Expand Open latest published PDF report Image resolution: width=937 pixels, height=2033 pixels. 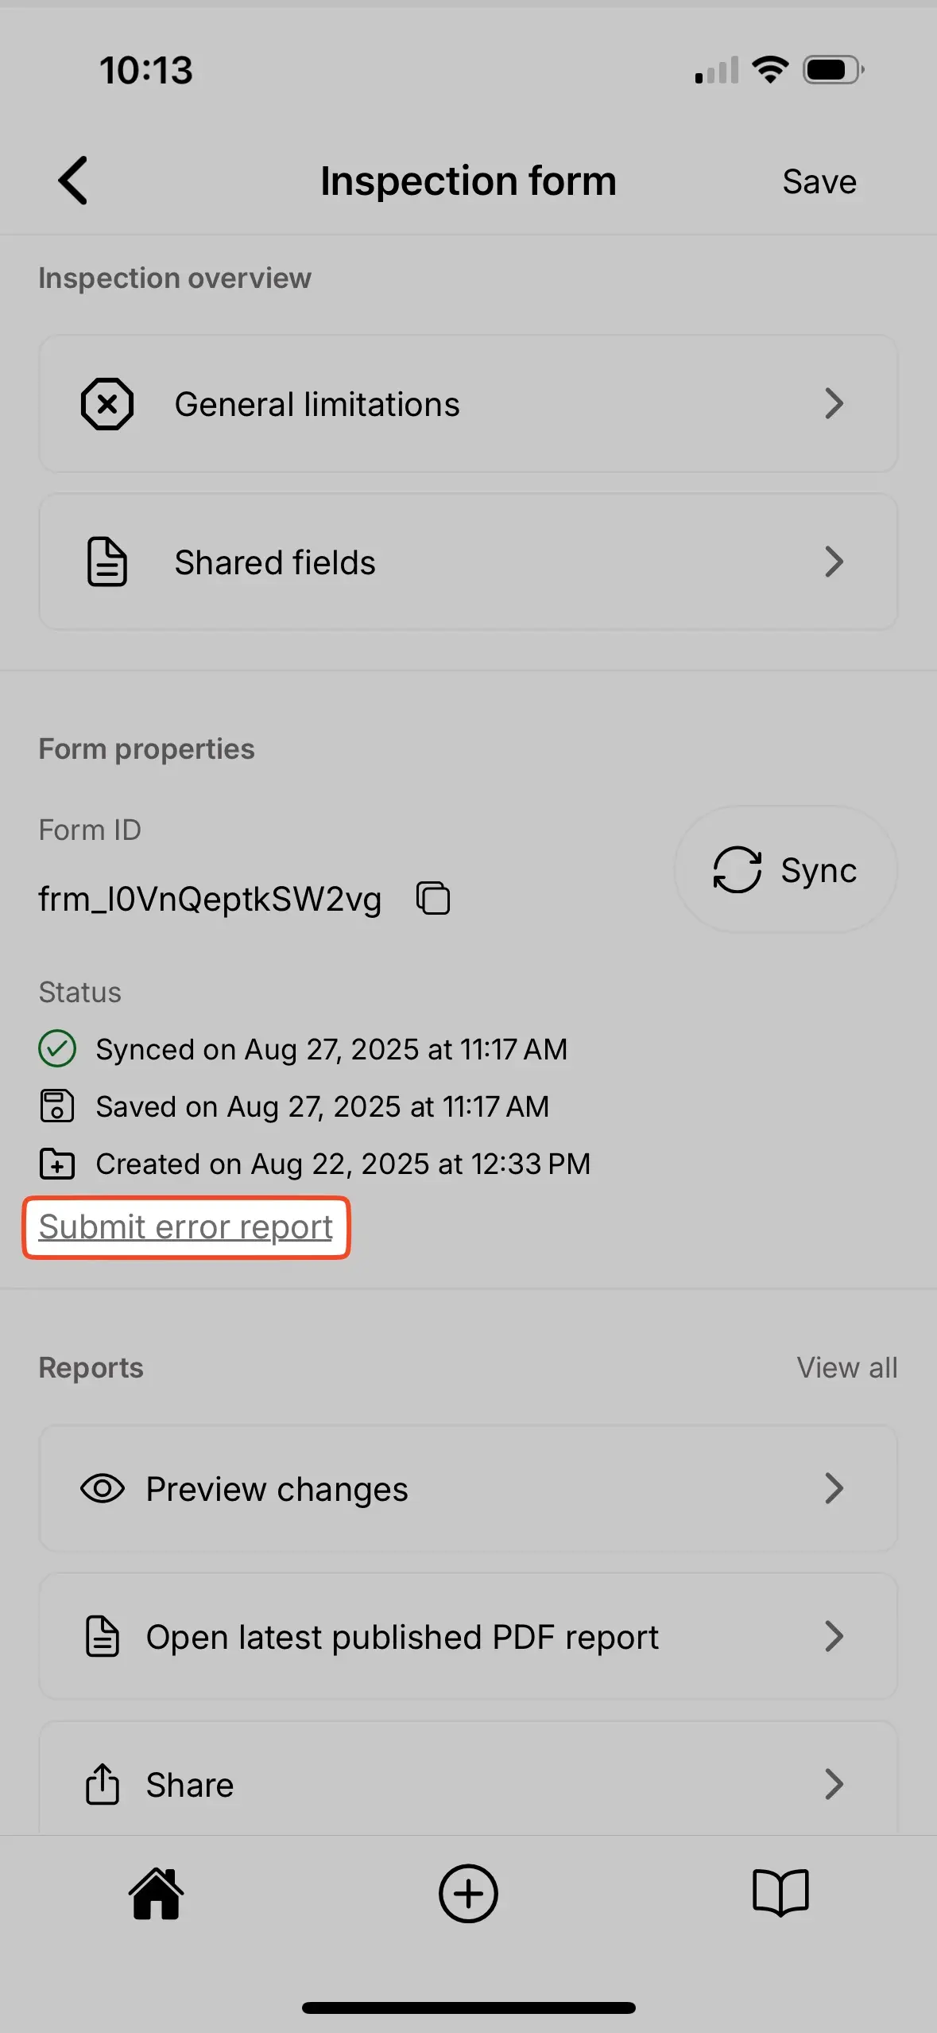tap(834, 1636)
